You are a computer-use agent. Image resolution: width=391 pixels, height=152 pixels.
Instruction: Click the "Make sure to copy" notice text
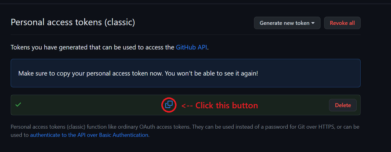coord(46,73)
